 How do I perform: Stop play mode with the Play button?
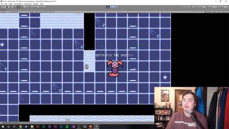pyautogui.click(x=108, y=7)
